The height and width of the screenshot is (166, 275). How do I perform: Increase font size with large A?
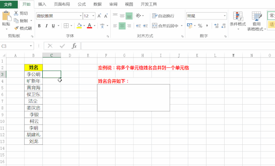click(x=99, y=16)
